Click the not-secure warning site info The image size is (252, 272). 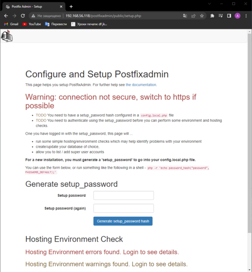(46, 16)
